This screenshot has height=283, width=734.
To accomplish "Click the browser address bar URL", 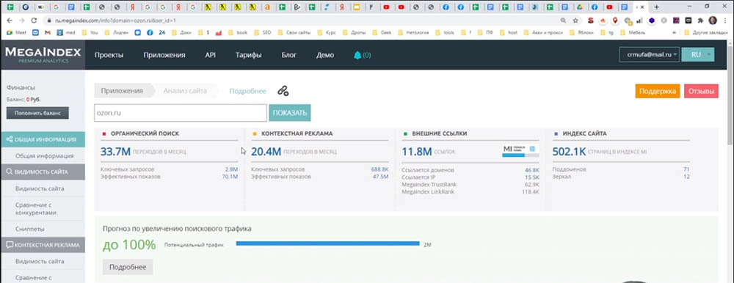I will (x=116, y=21).
